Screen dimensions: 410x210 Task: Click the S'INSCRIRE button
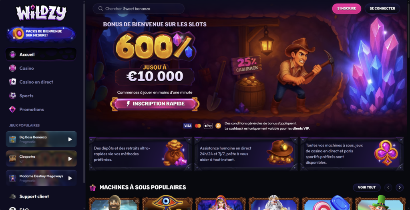pyautogui.click(x=346, y=8)
